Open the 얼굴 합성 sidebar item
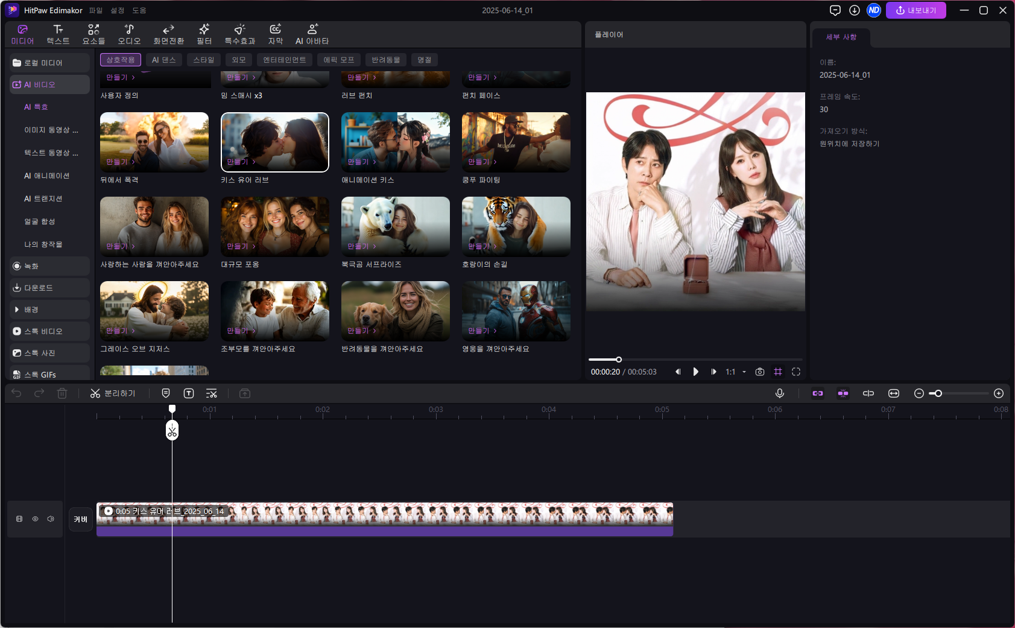The height and width of the screenshot is (628, 1015). (40, 221)
